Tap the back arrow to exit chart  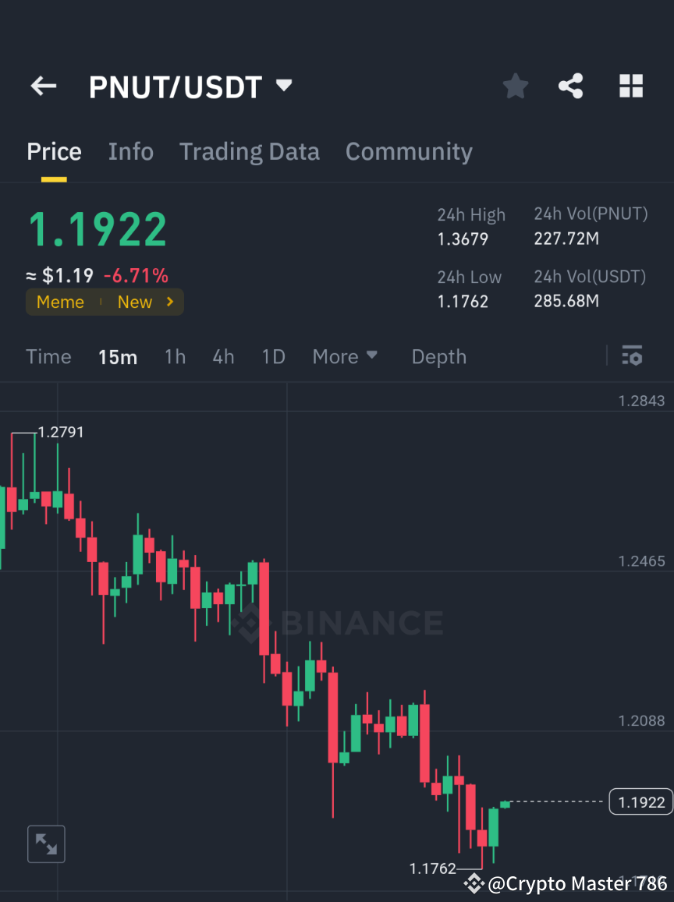point(43,86)
